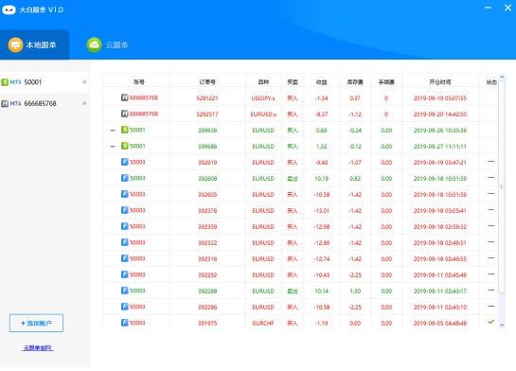This screenshot has width=516, height=371.
Task: Open the 云跟单官网 link
Action: (37, 347)
